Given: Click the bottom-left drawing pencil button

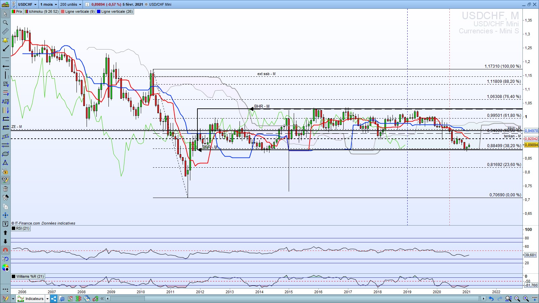Looking at the screenshot, I should coord(5,299).
